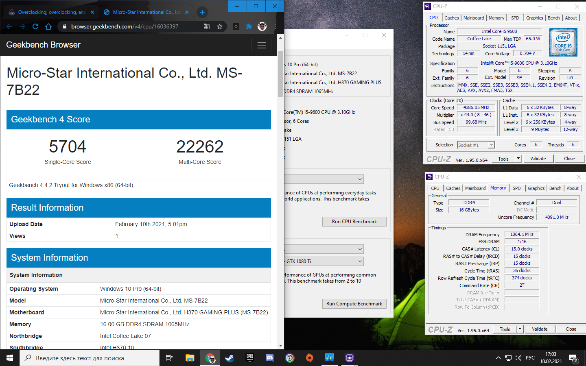Select the 4386.05 MHz core speed value
Screen dimensions: 586x366
coord(476,108)
